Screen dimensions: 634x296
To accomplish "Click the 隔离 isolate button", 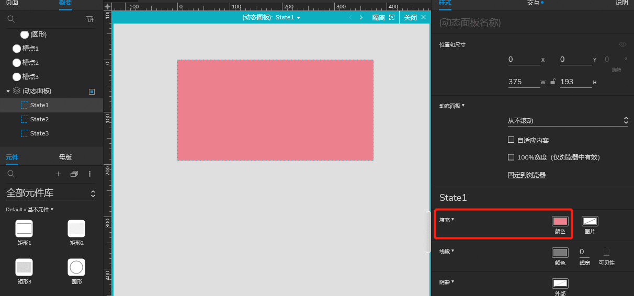I will pos(383,17).
